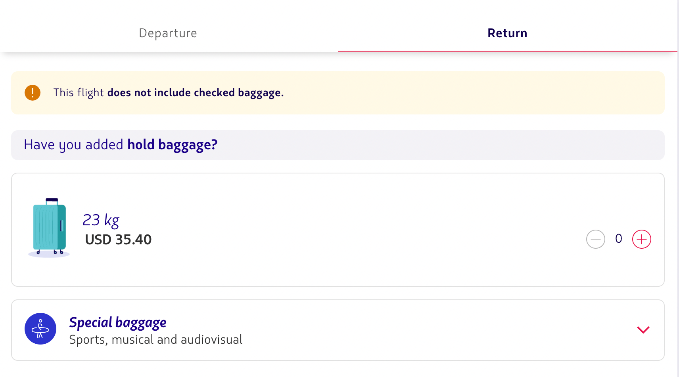Click the 23 kg weight label
This screenshot has width=679, height=377.
(101, 220)
